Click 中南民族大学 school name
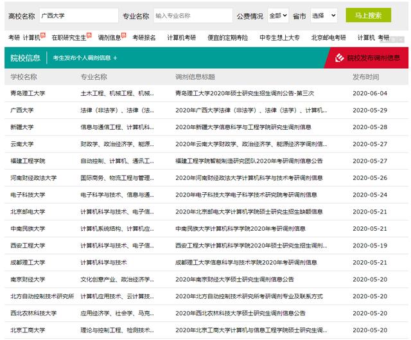Viewport: 411px width, 340px height. tap(28, 229)
